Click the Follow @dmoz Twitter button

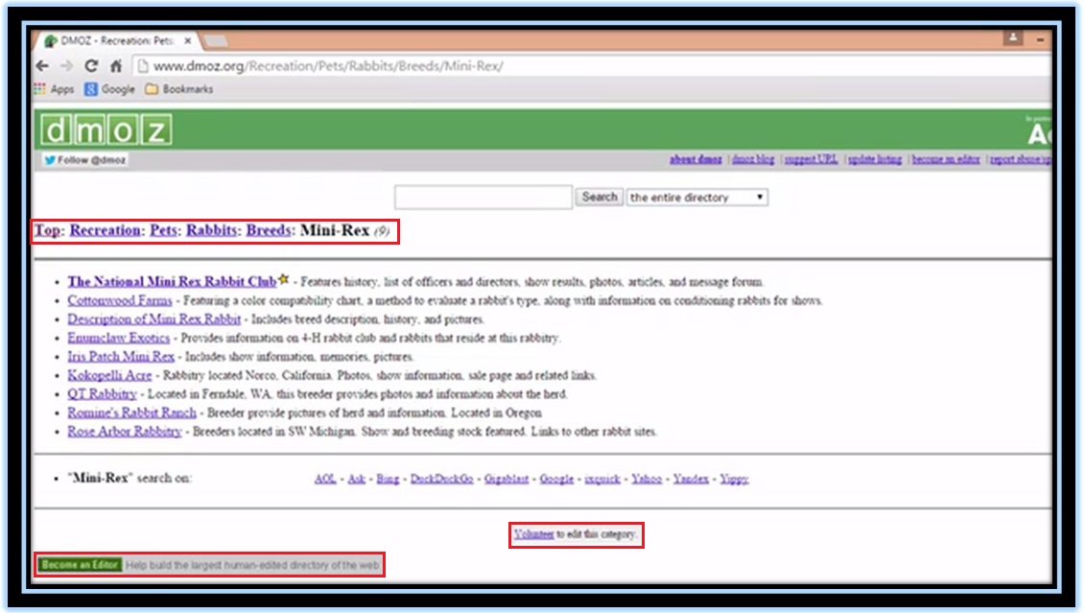[84, 160]
